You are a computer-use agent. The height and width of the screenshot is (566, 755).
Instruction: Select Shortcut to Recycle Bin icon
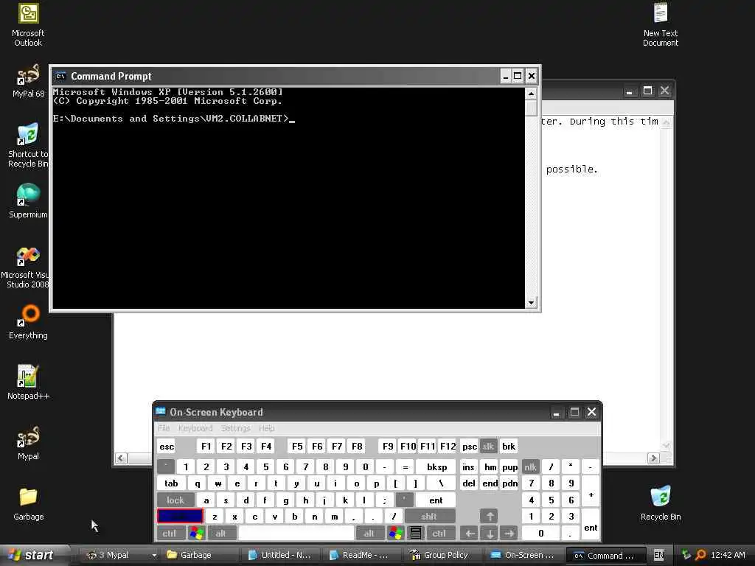[28, 144]
